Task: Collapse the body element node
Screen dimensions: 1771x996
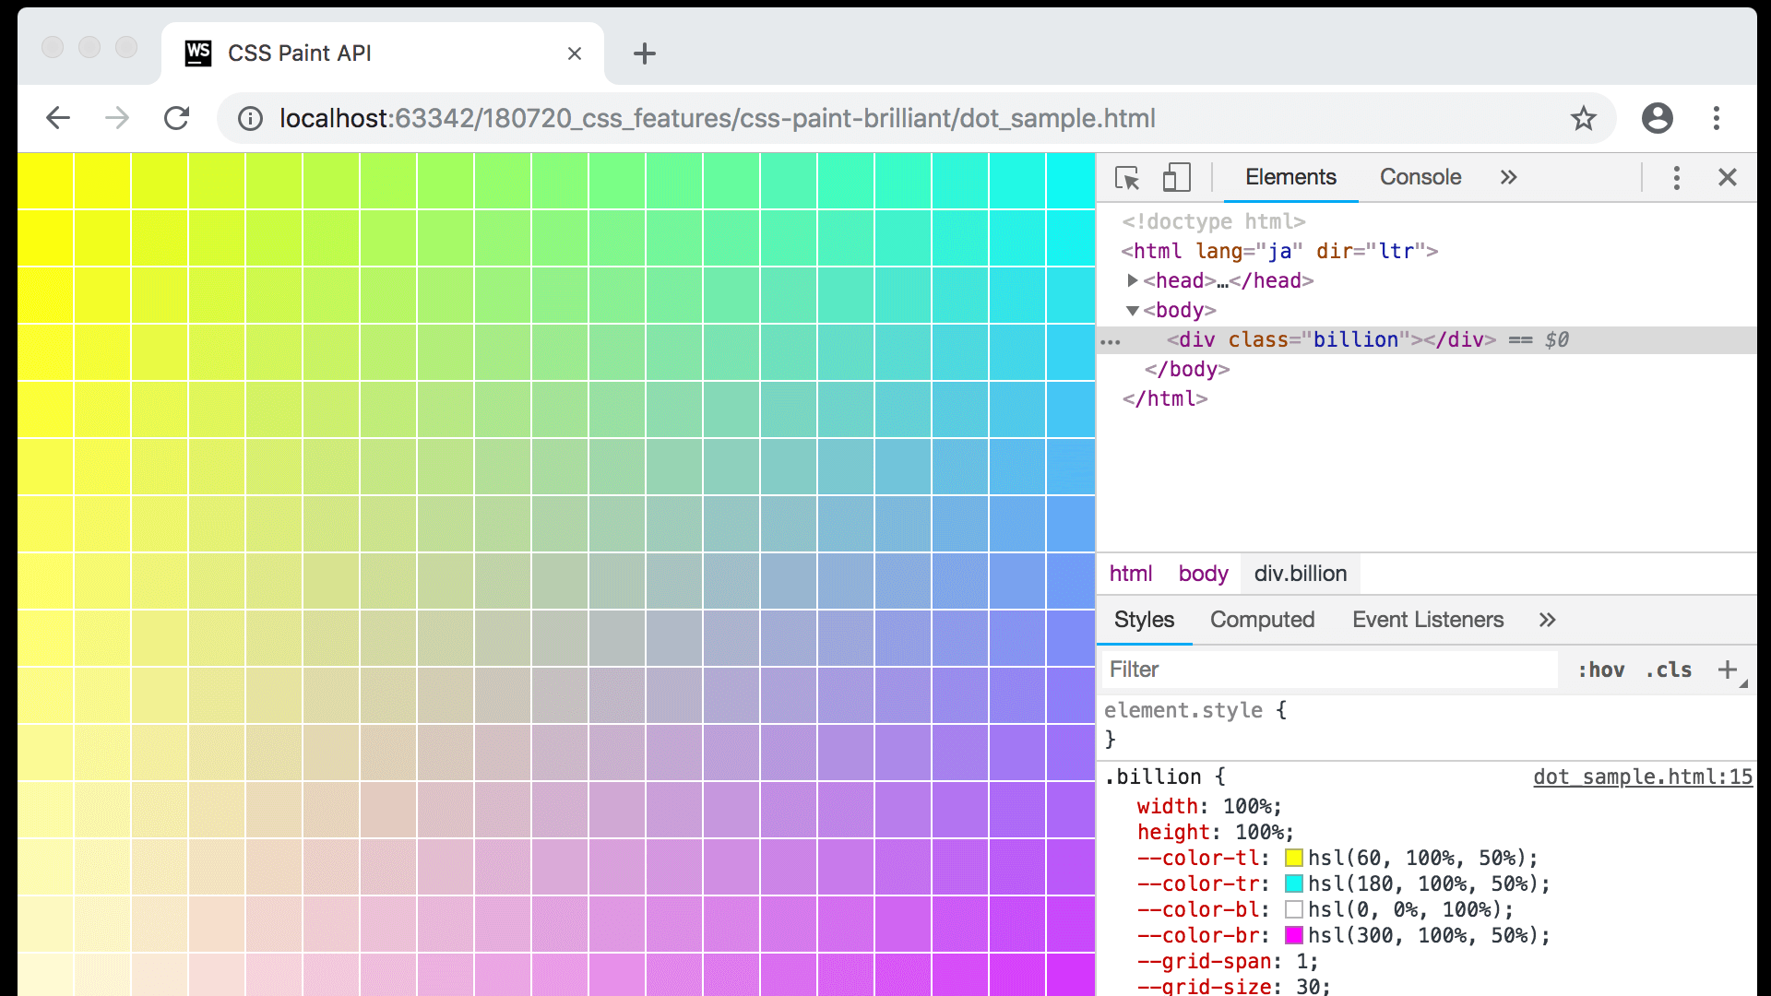Action: pos(1132,311)
